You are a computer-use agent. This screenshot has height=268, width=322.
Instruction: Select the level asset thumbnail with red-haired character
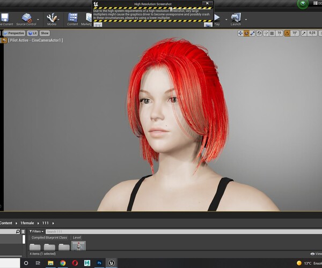pos(78,246)
